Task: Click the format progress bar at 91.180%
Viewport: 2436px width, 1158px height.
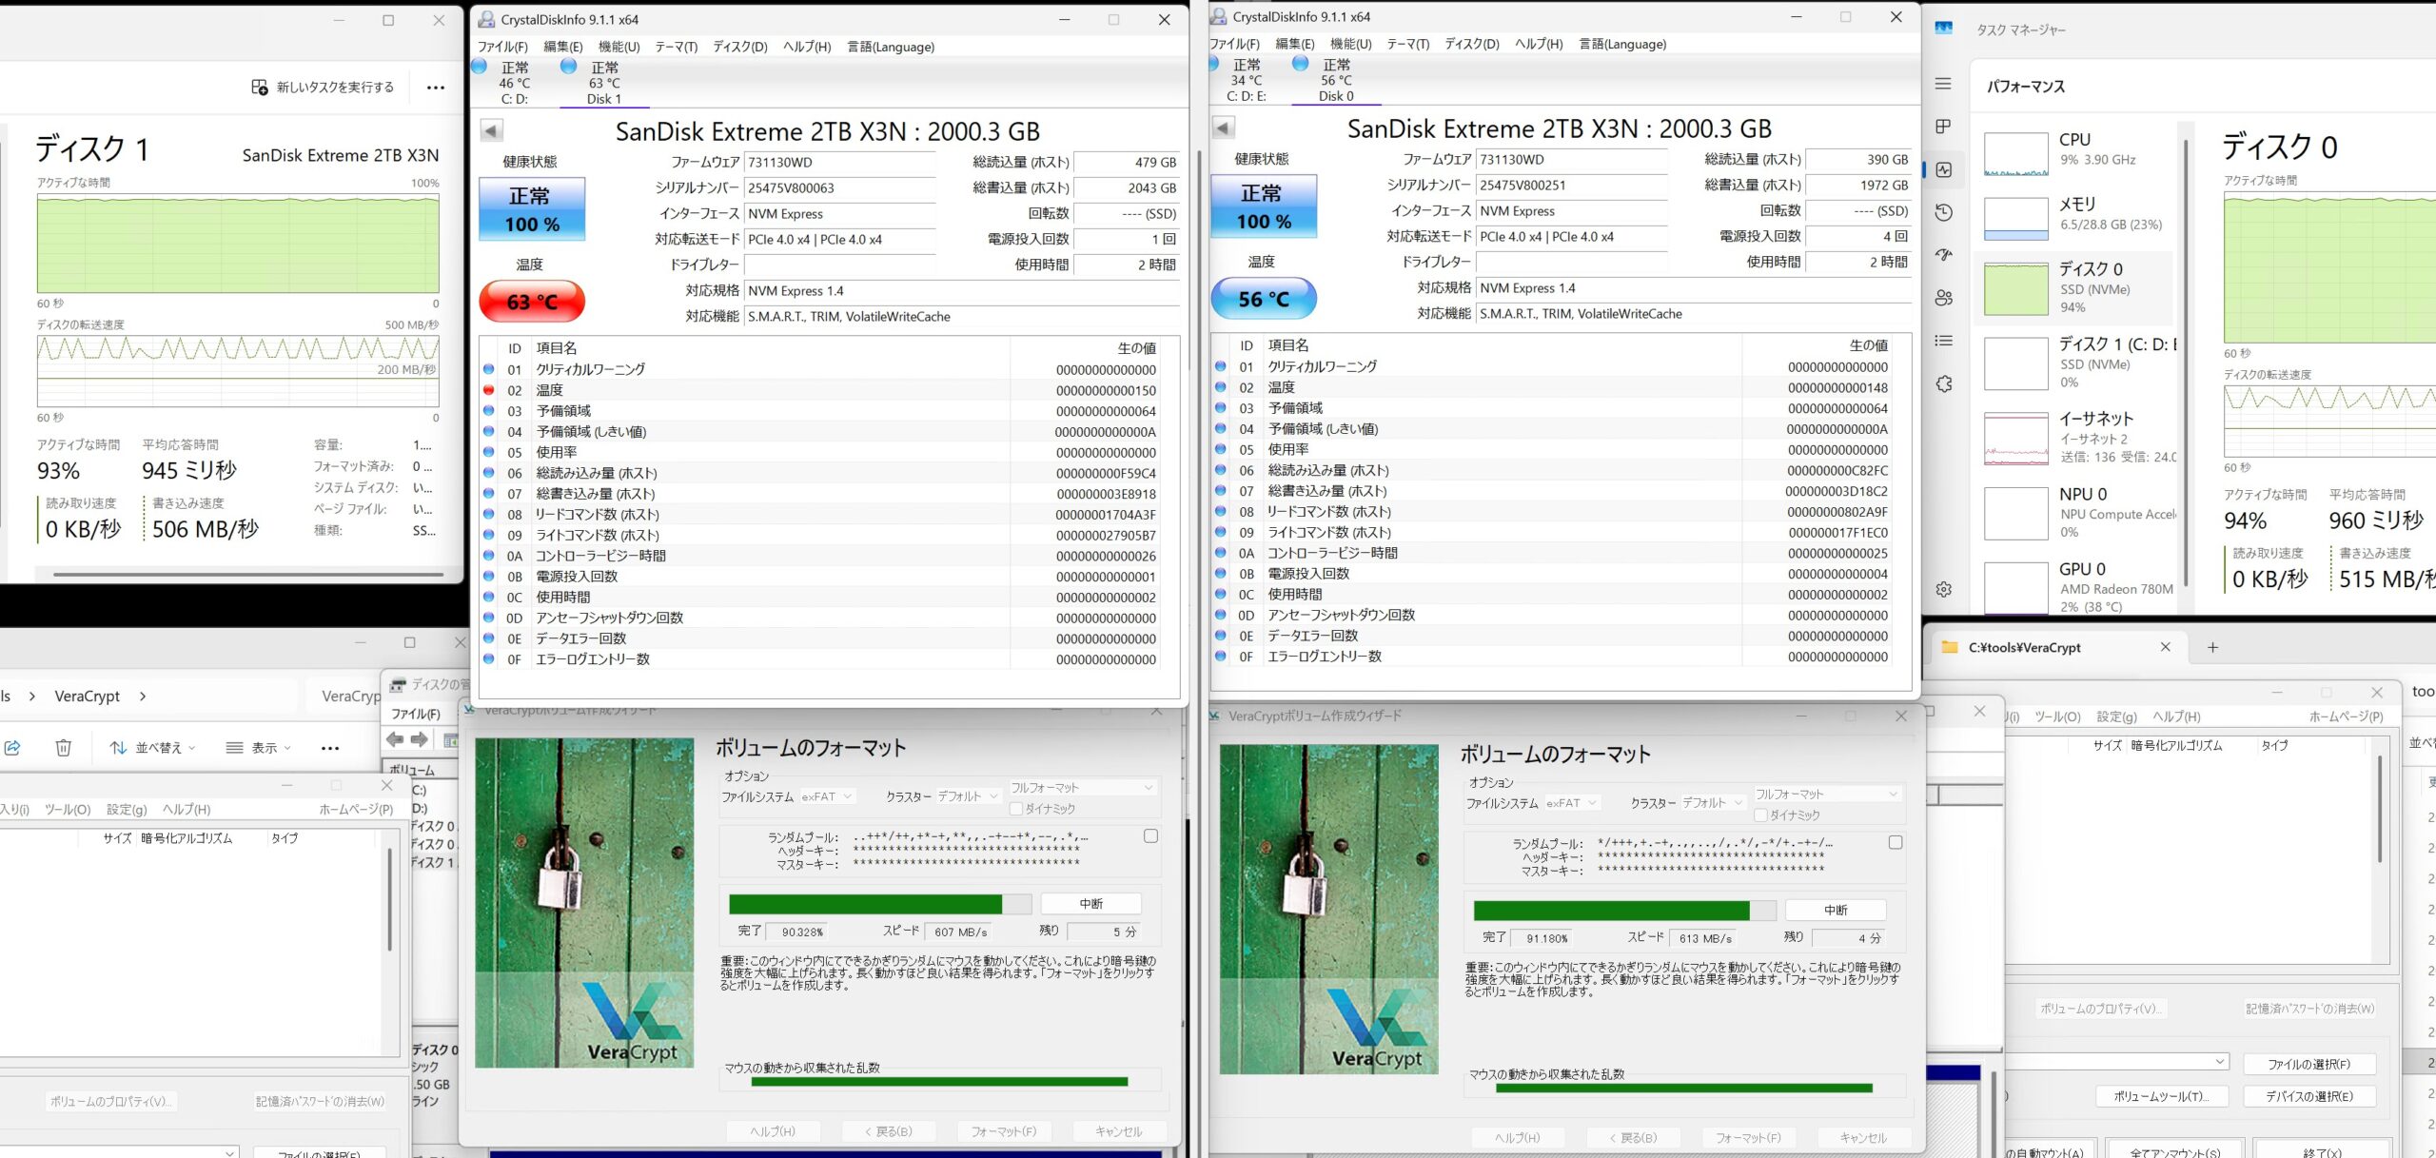Action: tap(1623, 911)
